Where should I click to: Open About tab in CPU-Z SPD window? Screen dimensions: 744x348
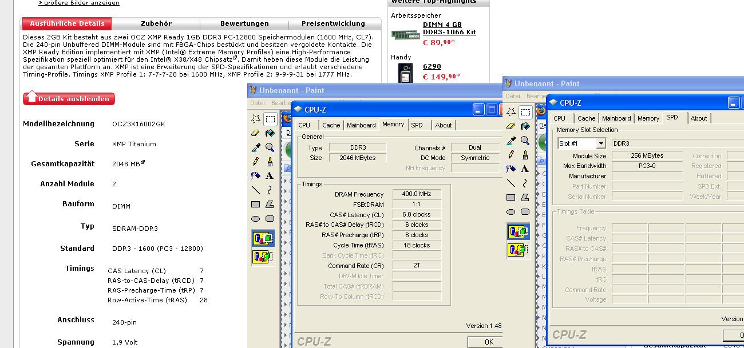(699, 118)
